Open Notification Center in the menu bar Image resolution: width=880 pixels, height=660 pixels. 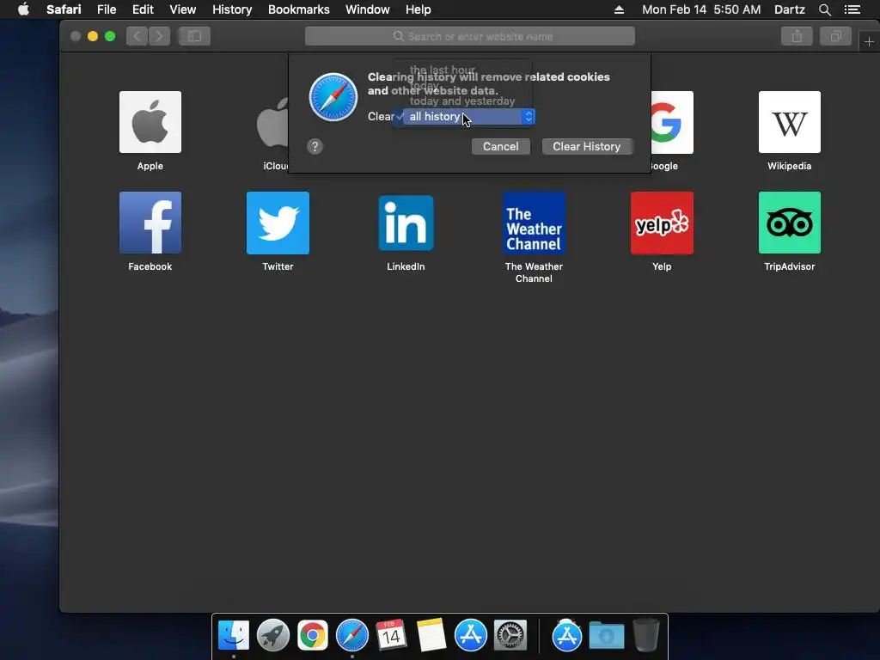point(852,9)
